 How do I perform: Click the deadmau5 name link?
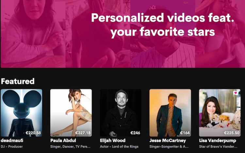(12, 140)
